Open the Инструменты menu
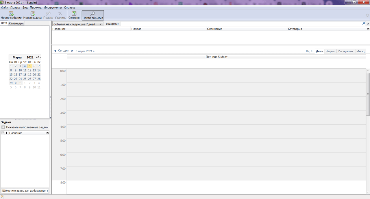Image resolution: width=370 pixels, height=199 pixels. point(53,8)
